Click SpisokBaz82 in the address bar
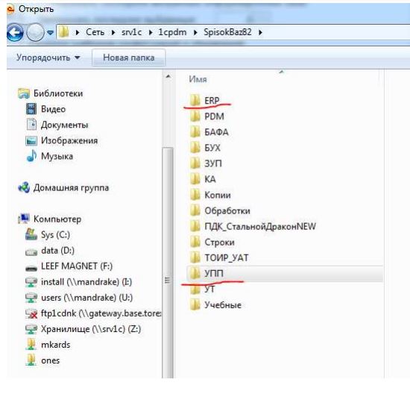 tap(227, 32)
